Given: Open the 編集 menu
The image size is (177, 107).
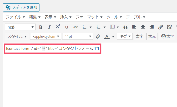Looking at the screenshot, I should [35, 17].
